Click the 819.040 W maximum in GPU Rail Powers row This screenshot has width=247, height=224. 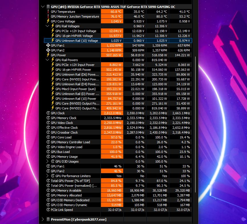tap(159, 60)
